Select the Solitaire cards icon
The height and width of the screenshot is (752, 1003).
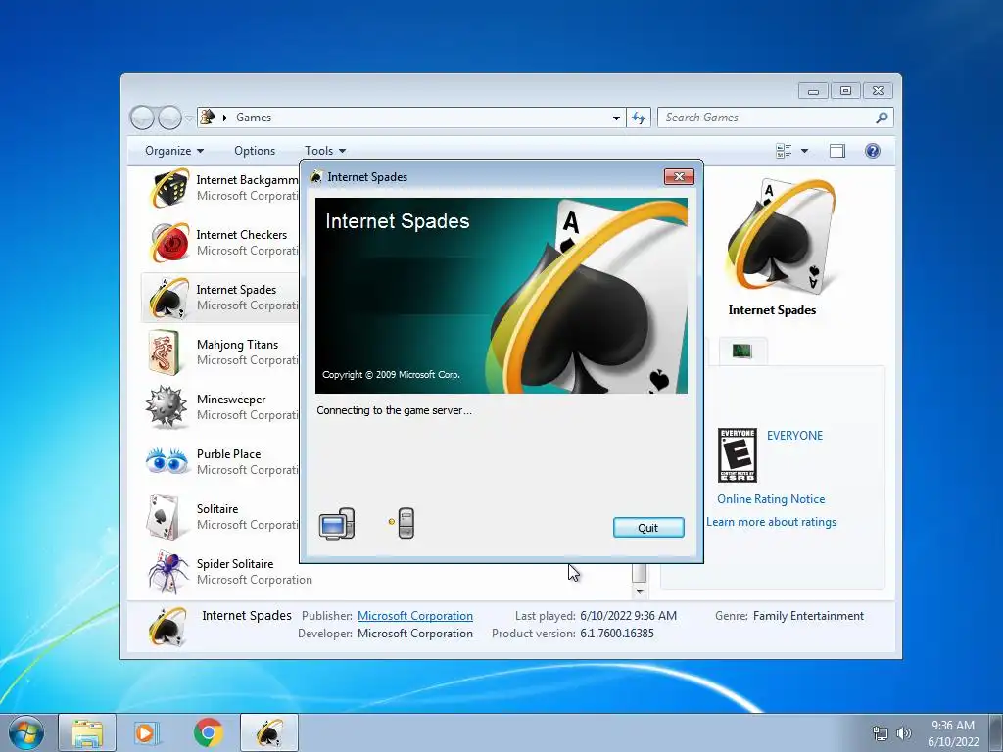pos(164,517)
